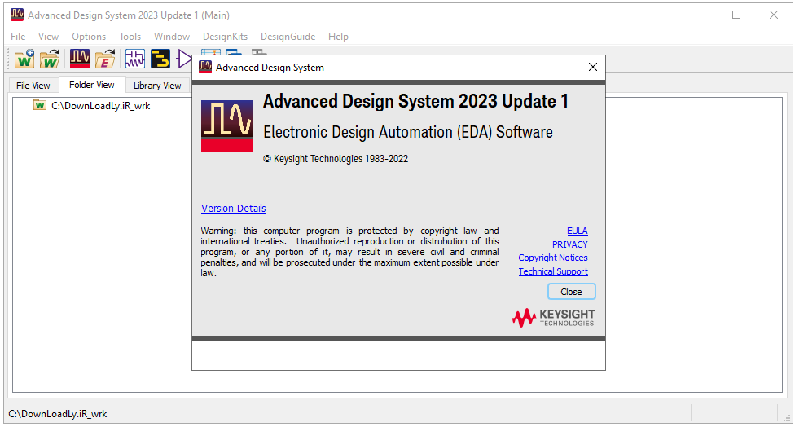Close the About dialog with the X
This screenshot has width=795, height=427.
593,67
